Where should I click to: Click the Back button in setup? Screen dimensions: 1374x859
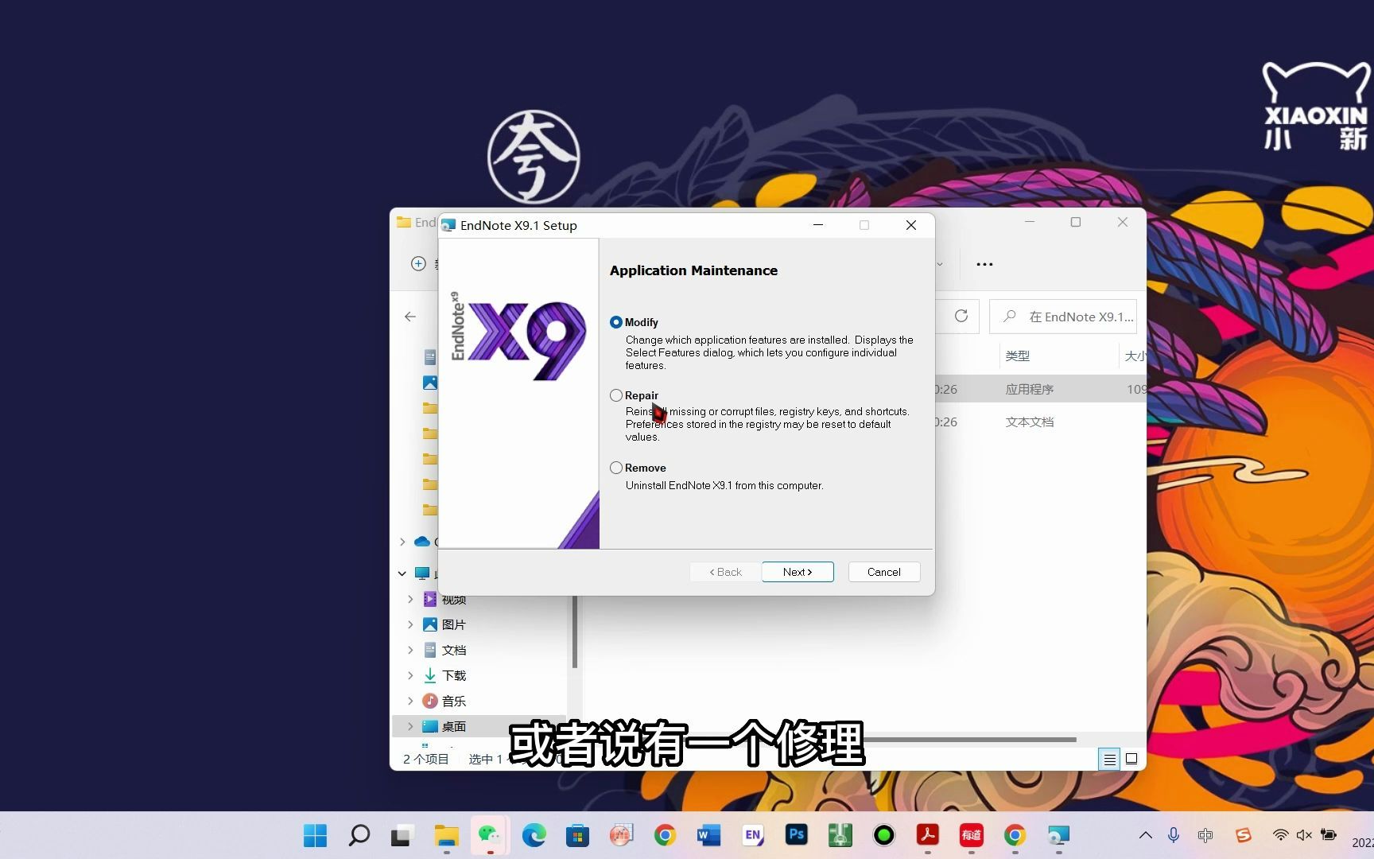click(x=725, y=572)
